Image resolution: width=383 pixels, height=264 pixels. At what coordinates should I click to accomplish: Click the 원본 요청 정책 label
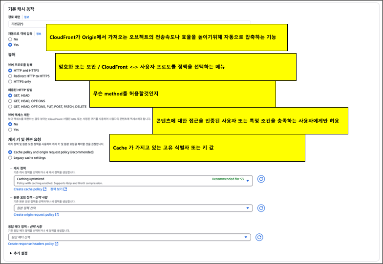pos(30,197)
